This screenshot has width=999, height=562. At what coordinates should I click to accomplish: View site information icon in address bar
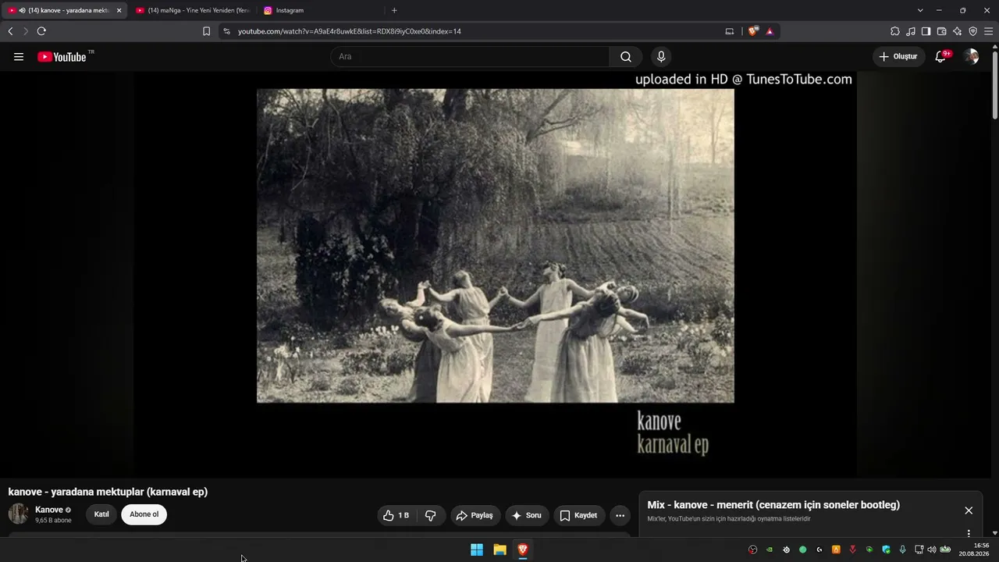(226, 31)
